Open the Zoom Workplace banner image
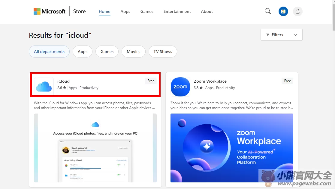Viewport: 335px width, 189px height. pyautogui.click(x=232, y=148)
